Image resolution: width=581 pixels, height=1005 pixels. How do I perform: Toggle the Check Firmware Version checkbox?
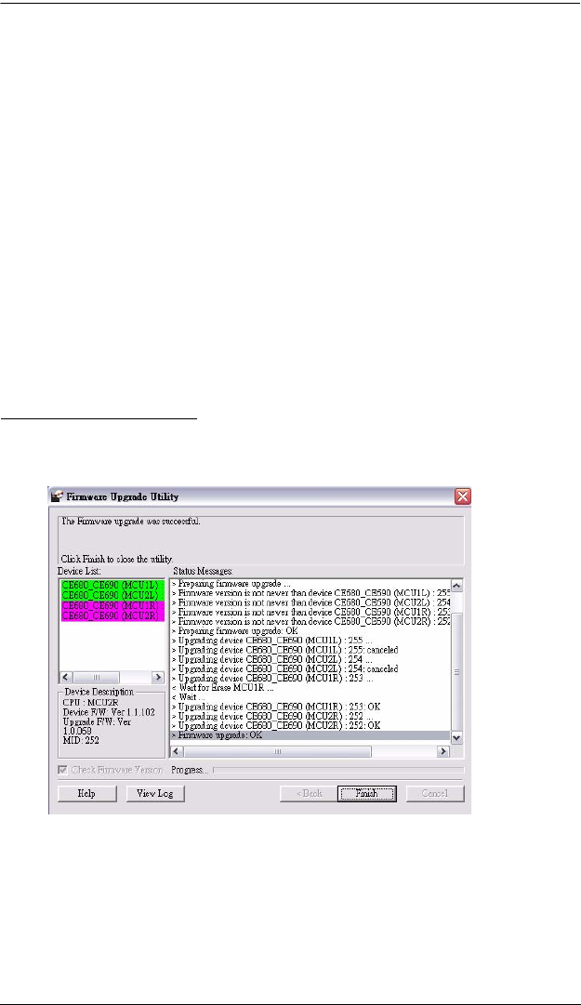coord(63,770)
